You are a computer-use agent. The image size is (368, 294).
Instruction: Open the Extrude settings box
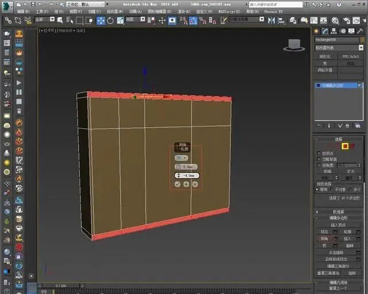[335, 232]
